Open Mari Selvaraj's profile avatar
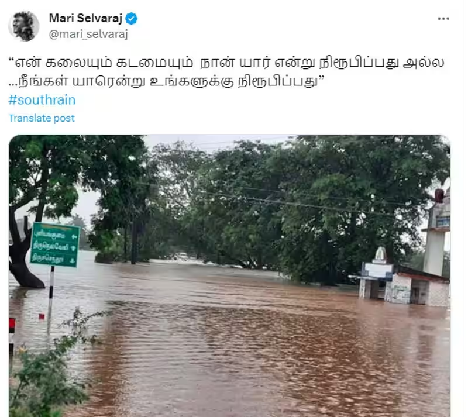This screenshot has height=417, width=468. coord(23,26)
